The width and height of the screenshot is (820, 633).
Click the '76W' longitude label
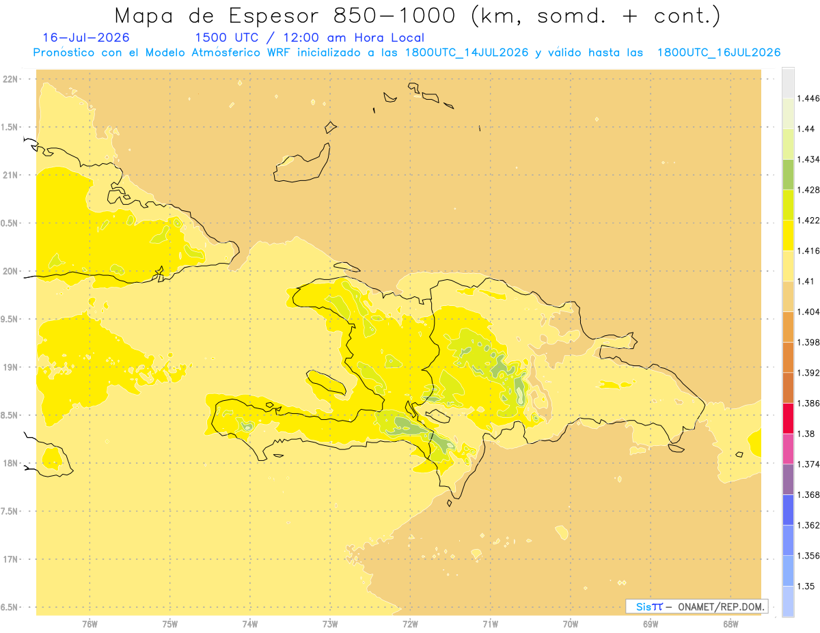coord(90,623)
